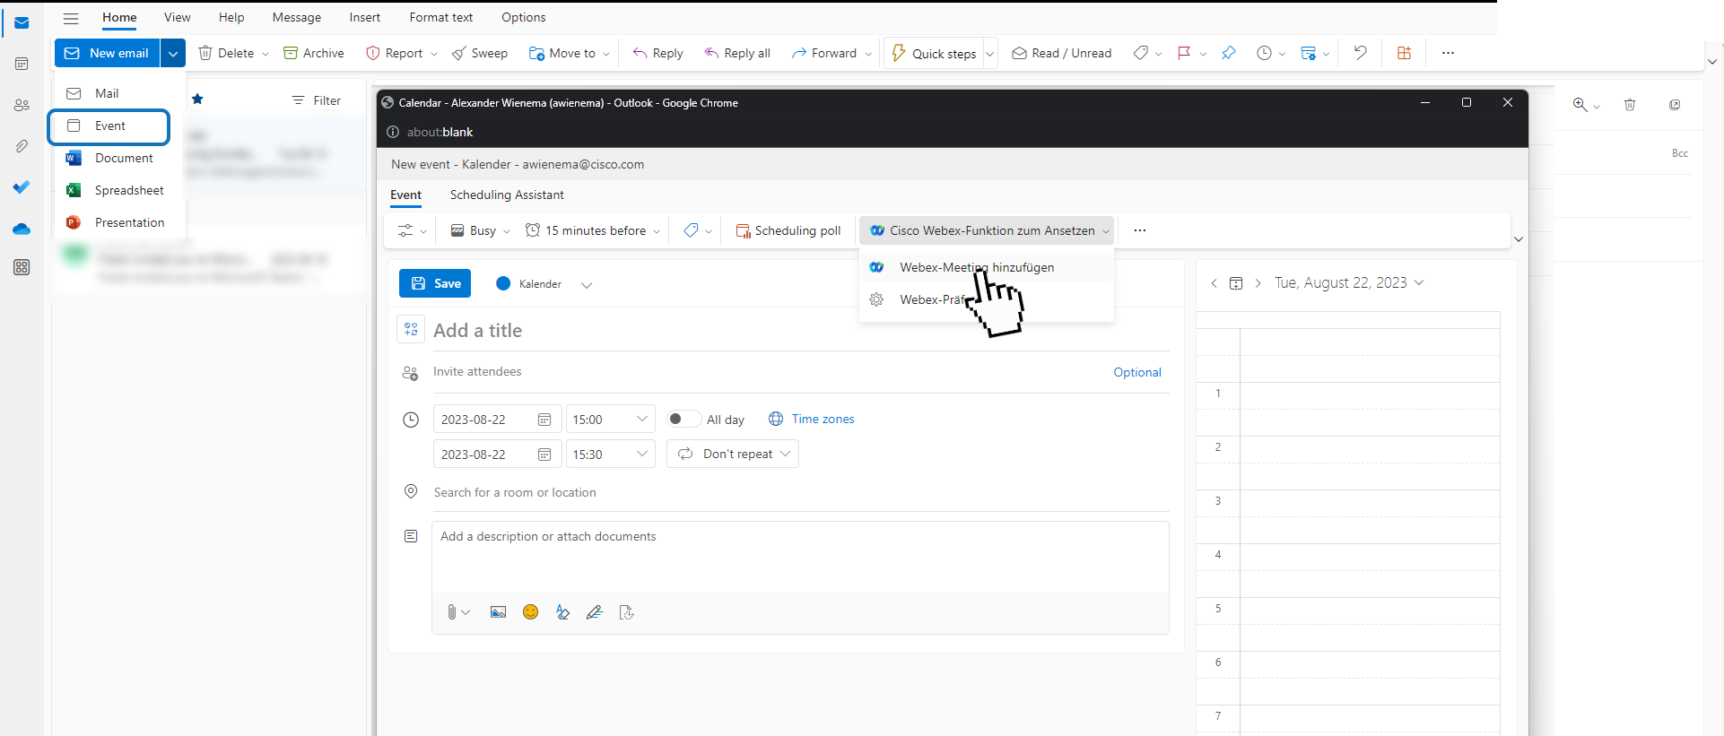
Task: Pin the message with the pin icon
Action: click(1229, 53)
